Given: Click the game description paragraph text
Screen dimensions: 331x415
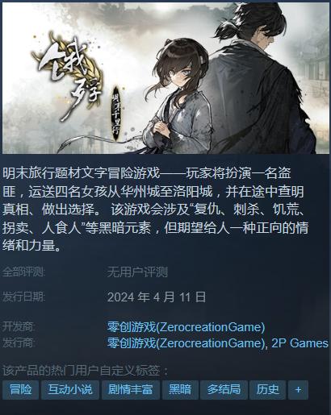Looking at the screenshot, I should coord(155,210).
